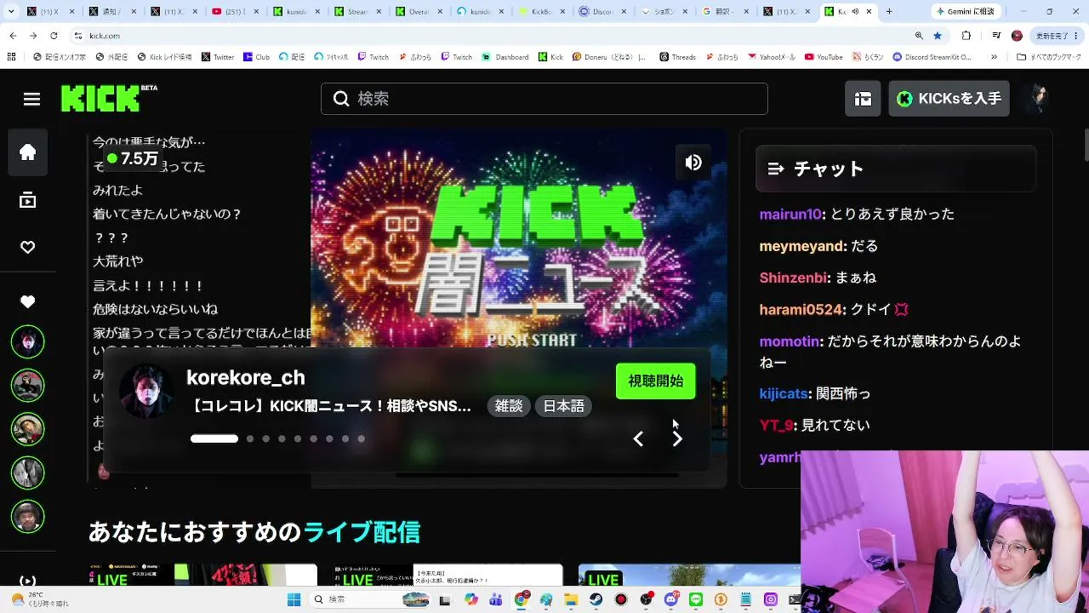Focus the 検索 search field on Kick
1089x613 pixels.
click(x=544, y=99)
